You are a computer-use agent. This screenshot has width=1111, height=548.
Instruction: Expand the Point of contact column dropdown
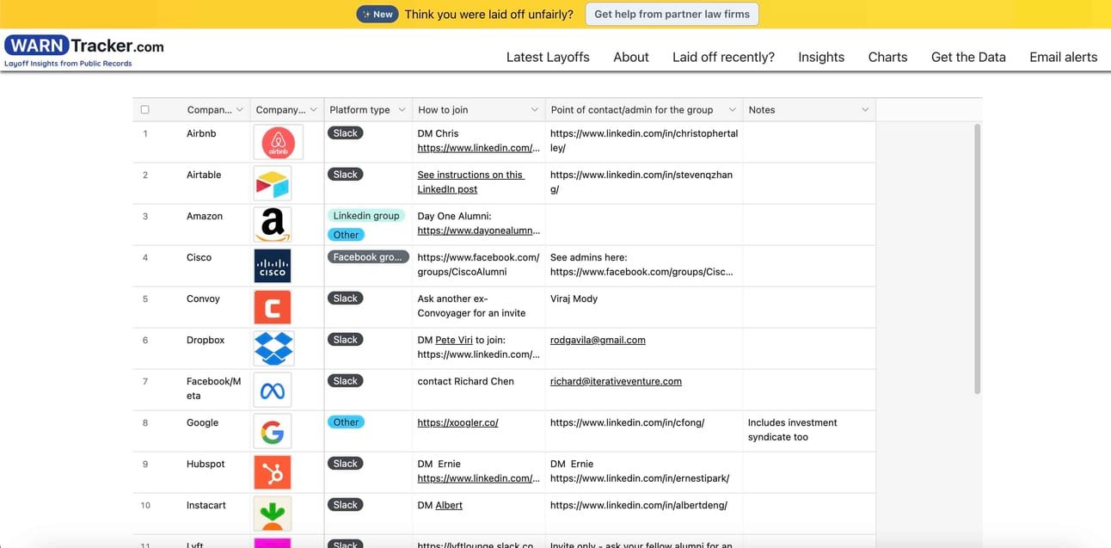(x=733, y=110)
